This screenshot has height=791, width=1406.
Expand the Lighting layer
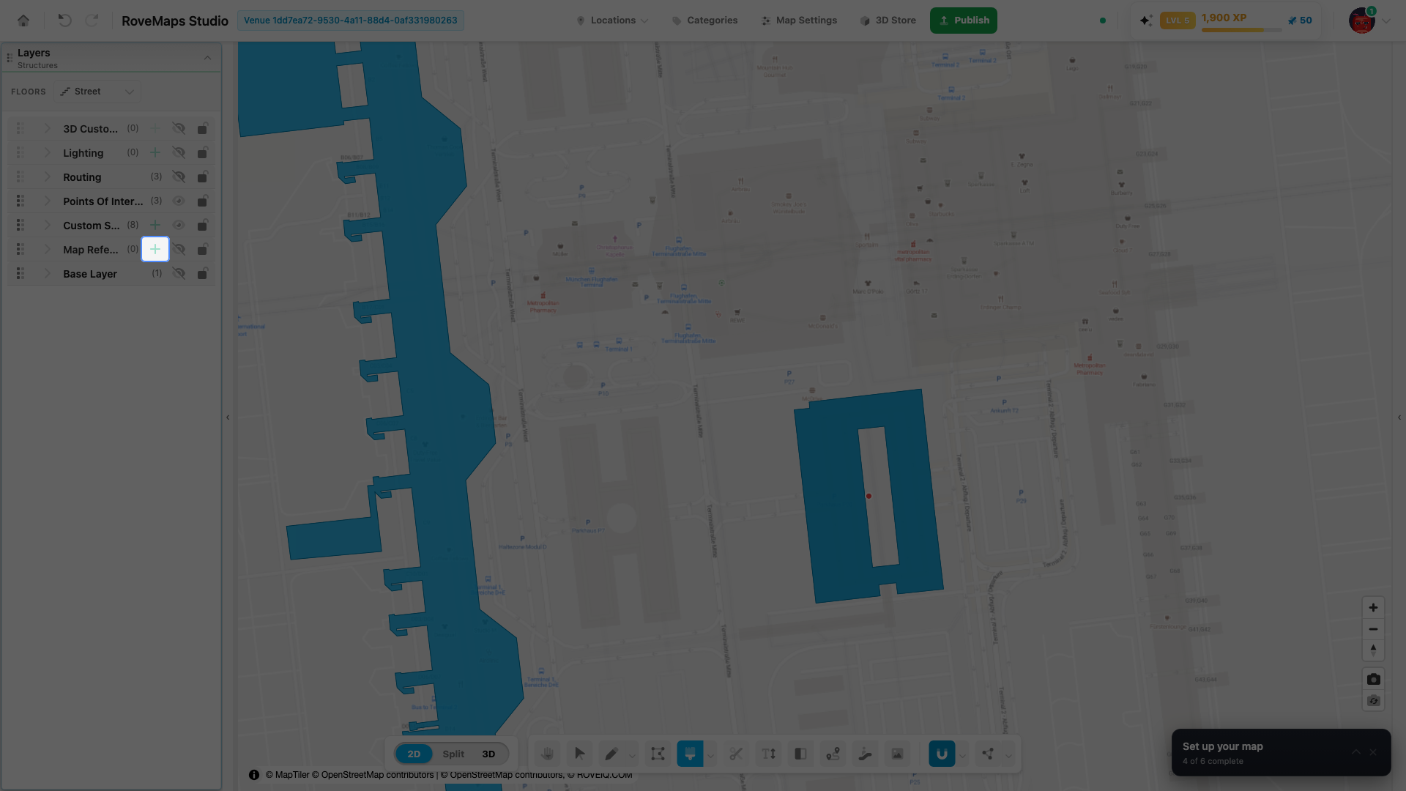click(x=48, y=152)
